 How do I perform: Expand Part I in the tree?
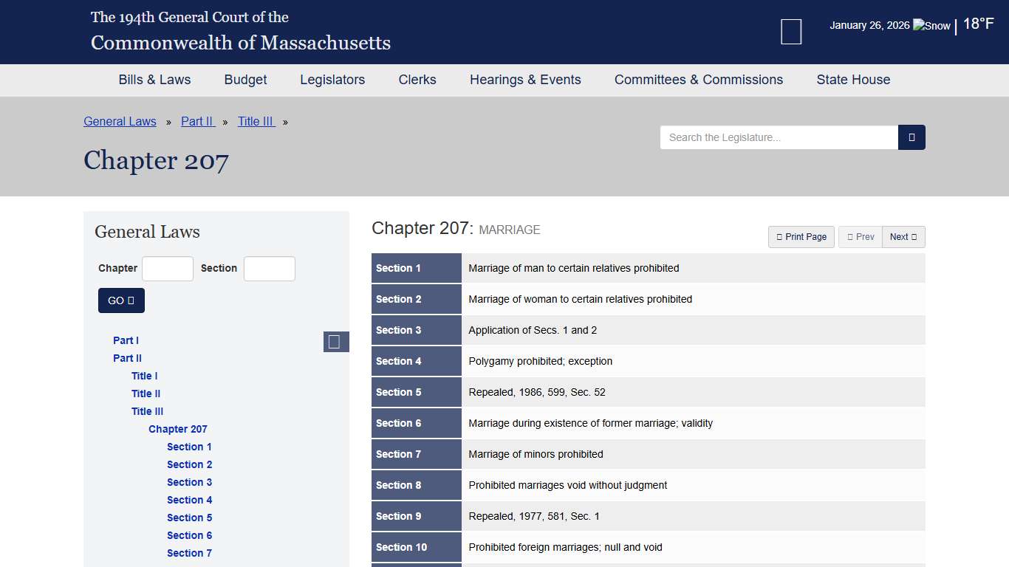pyautogui.click(x=126, y=340)
